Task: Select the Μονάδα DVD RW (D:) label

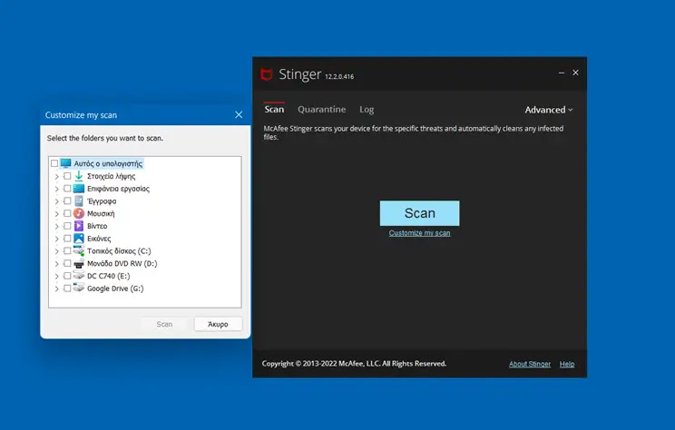Action: pyautogui.click(x=122, y=263)
